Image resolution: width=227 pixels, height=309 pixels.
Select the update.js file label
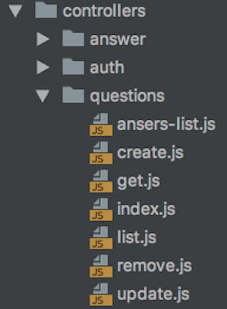point(154,294)
